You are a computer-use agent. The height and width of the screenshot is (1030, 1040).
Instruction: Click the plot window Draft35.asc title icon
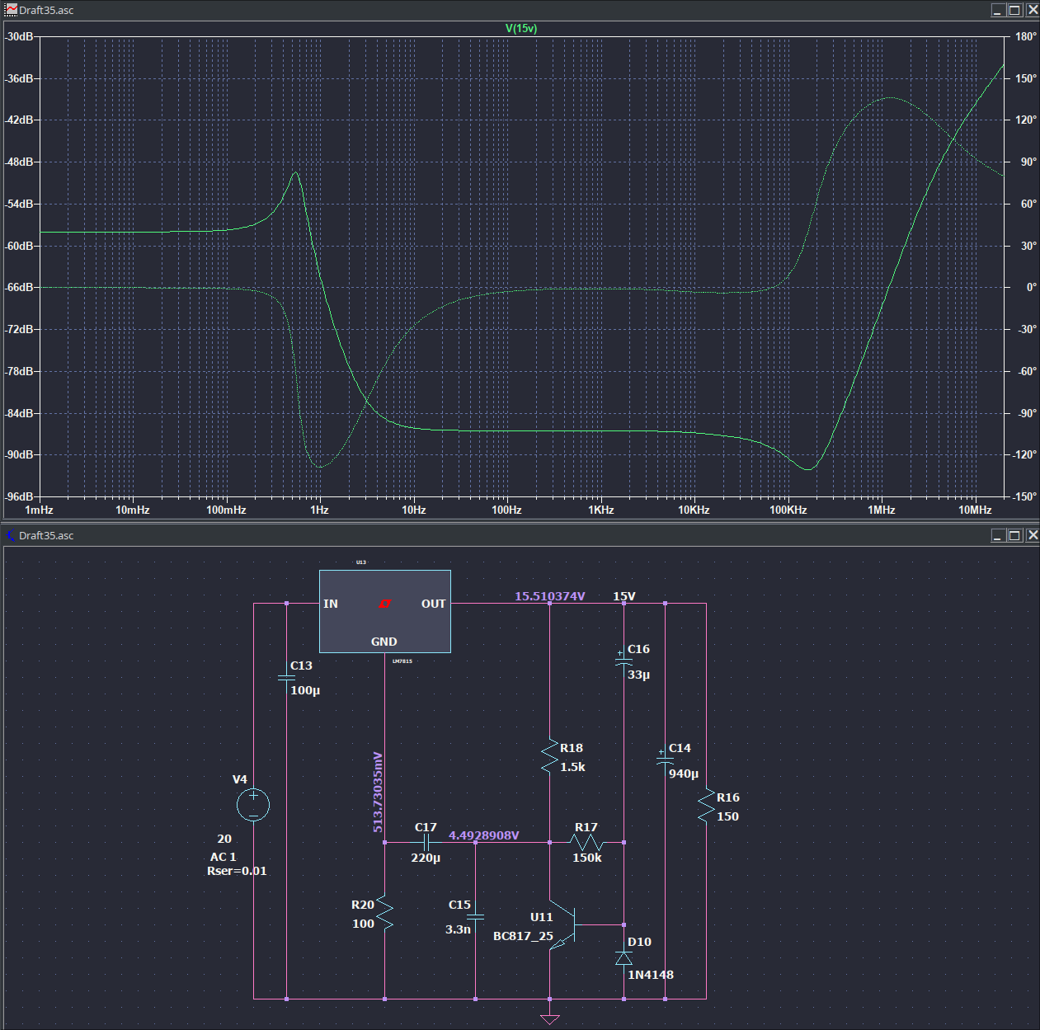(x=11, y=10)
